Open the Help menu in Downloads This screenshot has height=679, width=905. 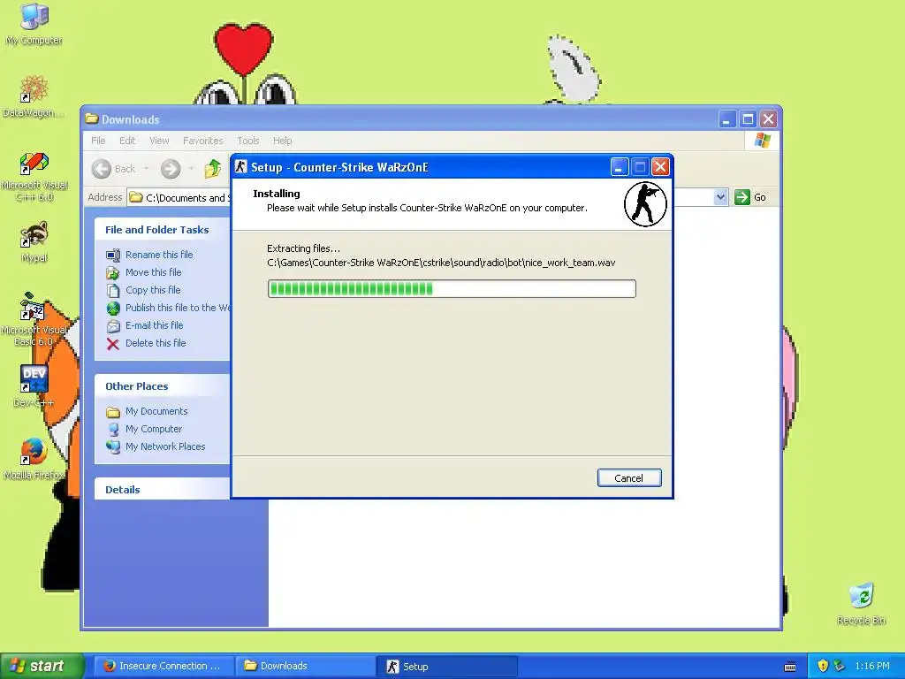click(282, 141)
